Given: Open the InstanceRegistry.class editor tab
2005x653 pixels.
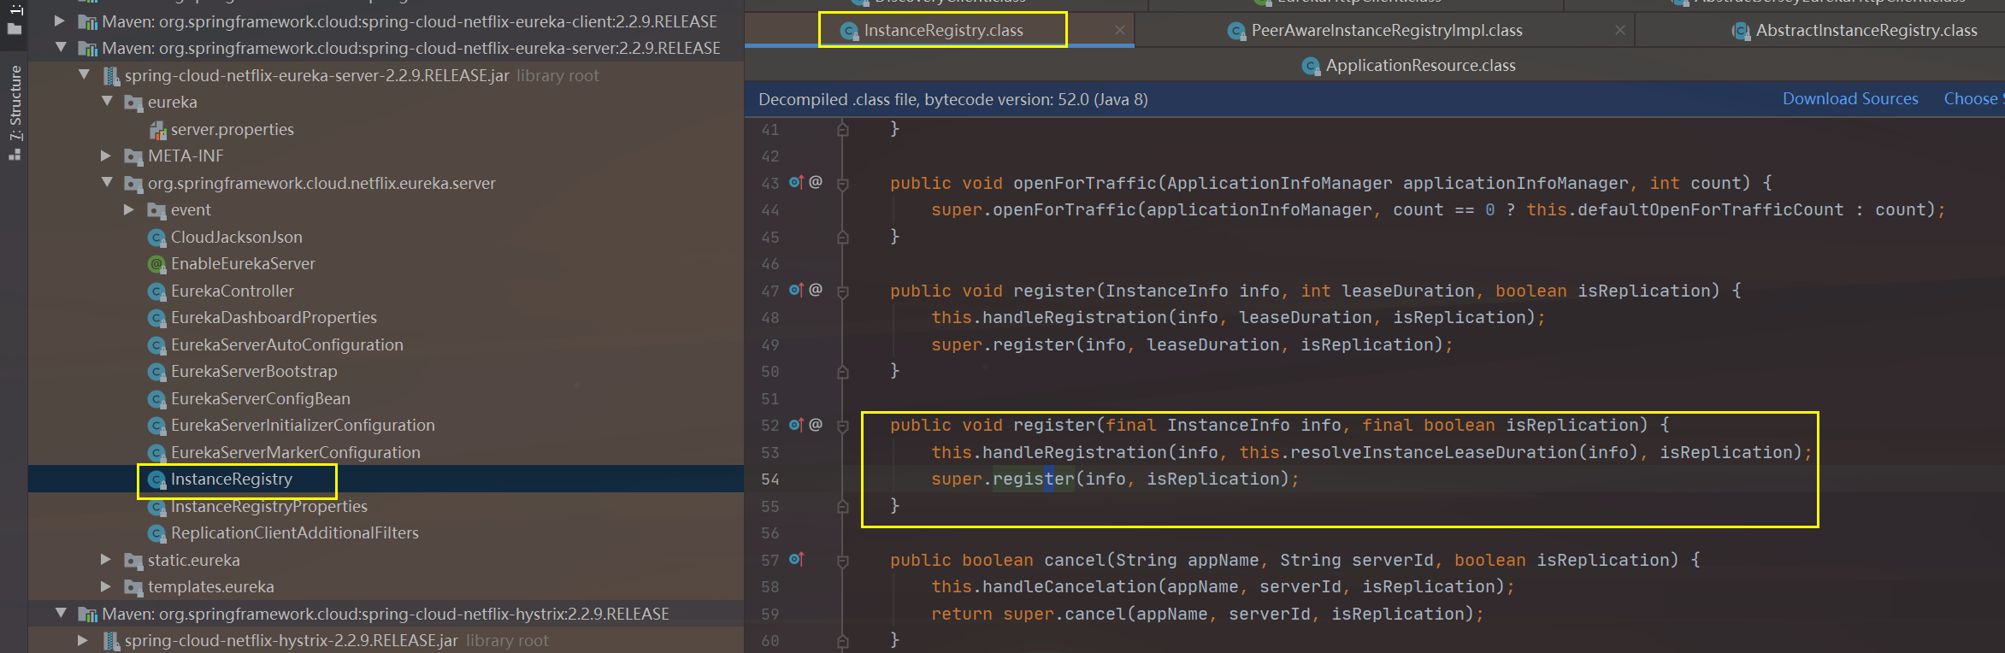Looking at the screenshot, I should pyautogui.click(x=943, y=31).
